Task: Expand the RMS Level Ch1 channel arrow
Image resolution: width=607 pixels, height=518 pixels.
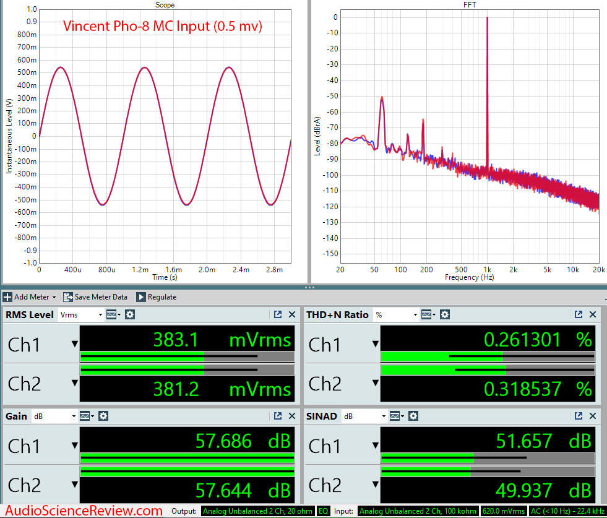Action: (x=75, y=343)
